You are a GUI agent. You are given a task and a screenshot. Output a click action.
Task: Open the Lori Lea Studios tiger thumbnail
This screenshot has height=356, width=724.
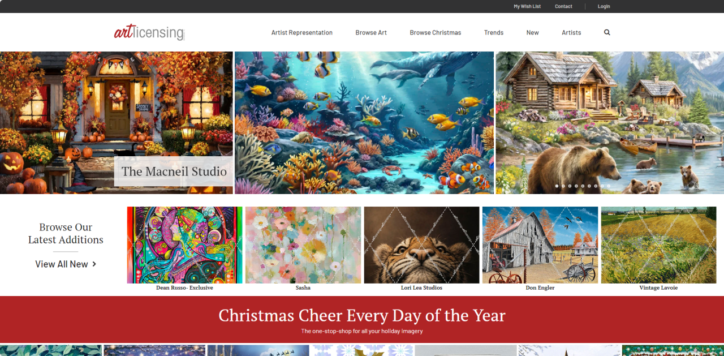point(422,245)
